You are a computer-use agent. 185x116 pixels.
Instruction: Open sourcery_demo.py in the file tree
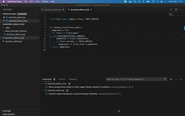[x=14, y=41]
